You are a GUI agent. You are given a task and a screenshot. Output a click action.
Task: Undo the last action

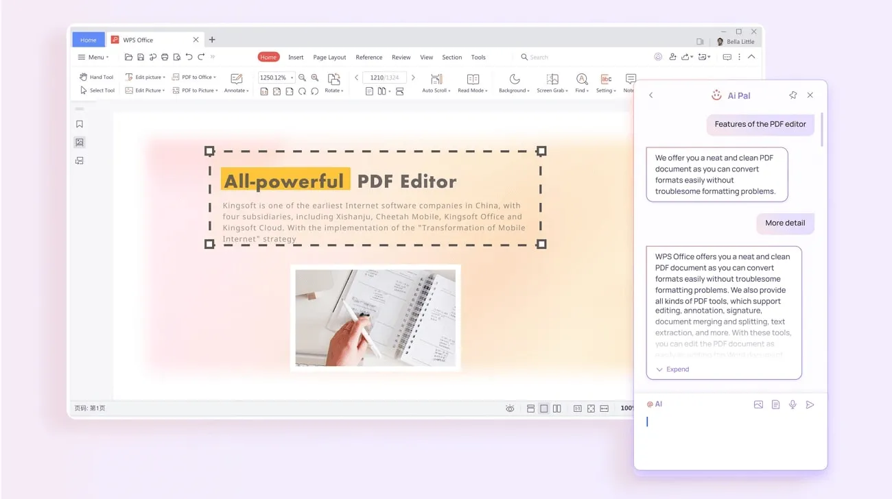189,57
